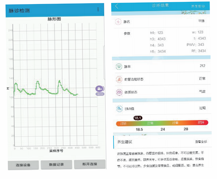The height and width of the screenshot is (179, 217).
Task: Click the 采样序号 x-axis label
Action: tap(56, 151)
